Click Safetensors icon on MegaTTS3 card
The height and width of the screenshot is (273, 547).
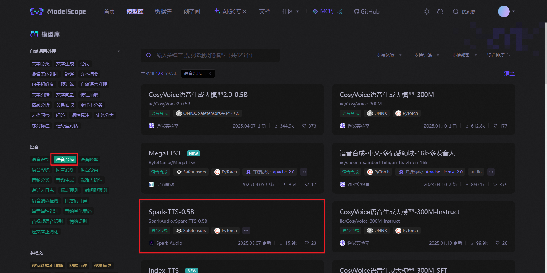pyautogui.click(x=179, y=172)
